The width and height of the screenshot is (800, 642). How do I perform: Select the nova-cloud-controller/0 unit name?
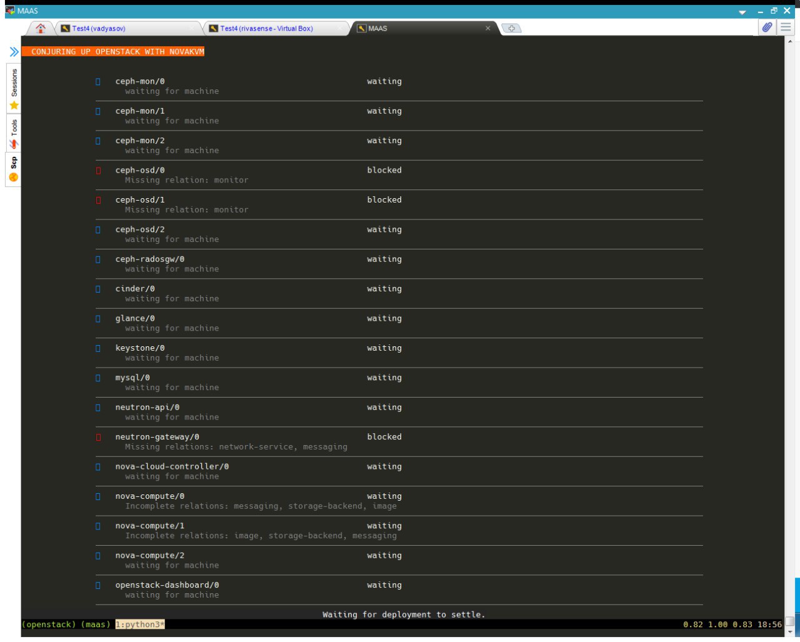point(172,466)
